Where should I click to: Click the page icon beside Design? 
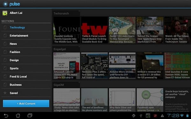(x=5, y=60)
